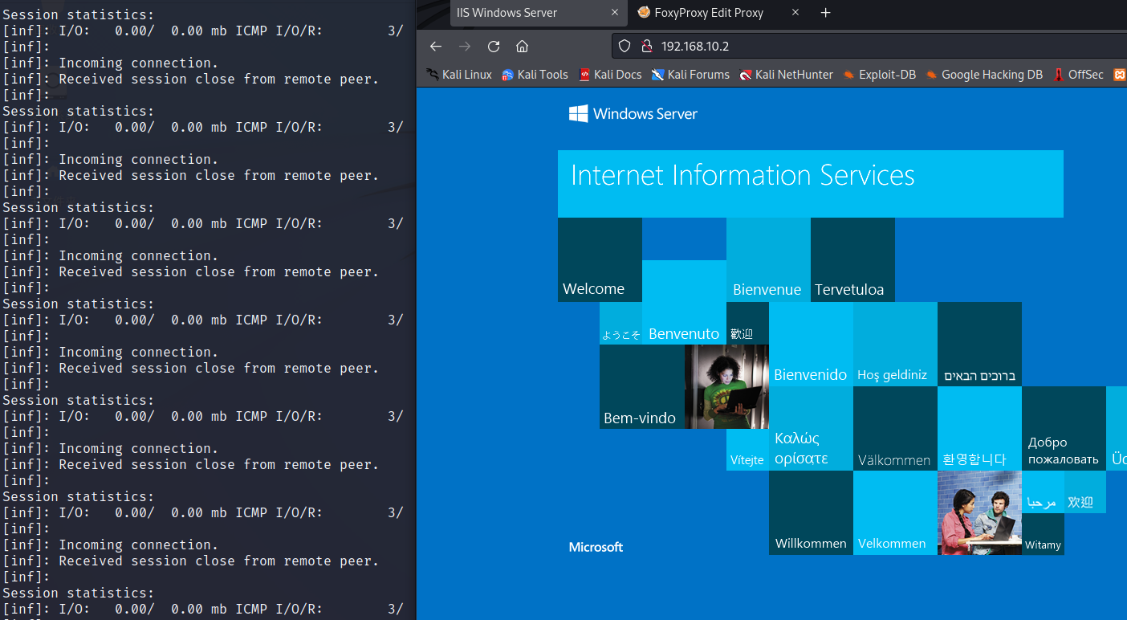
Task: Go back with the browser back arrow
Action: pyautogui.click(x=436, y=46)
